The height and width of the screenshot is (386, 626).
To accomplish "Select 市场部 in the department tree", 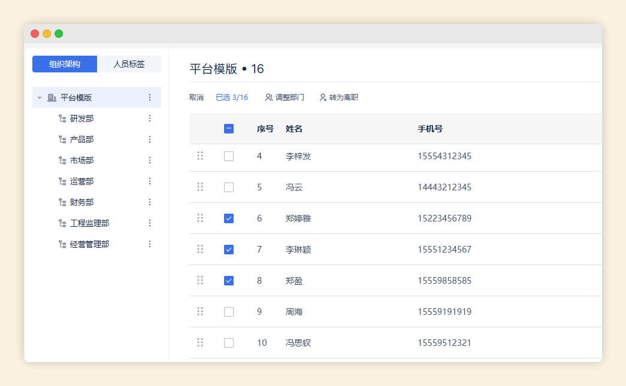I will point(81,160).
